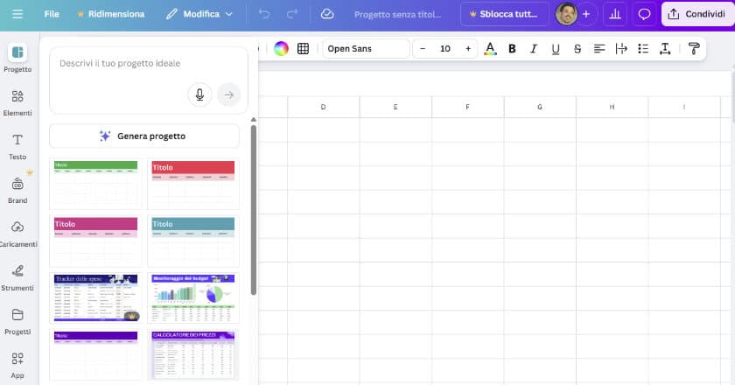This screenshot has width=735, height=385.
Task: Select the Calcolatore dei prezzi template
Action: pyautogui.click(x=193, y=355)
